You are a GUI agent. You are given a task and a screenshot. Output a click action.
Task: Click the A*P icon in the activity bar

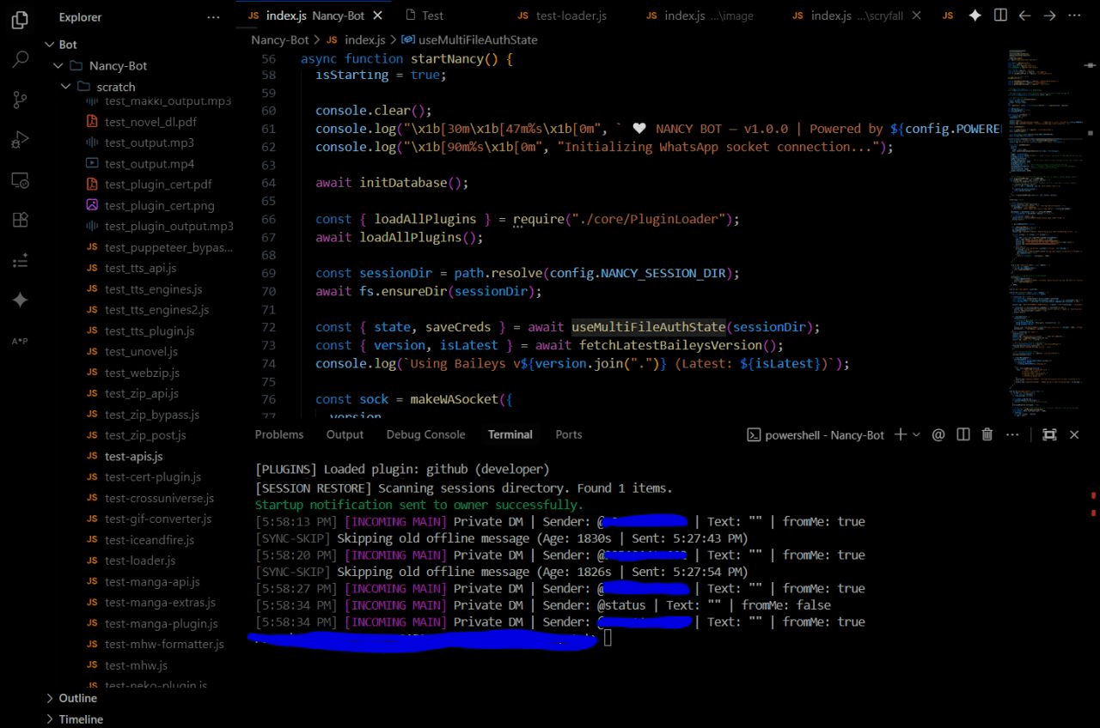click(x=20, y=341)
